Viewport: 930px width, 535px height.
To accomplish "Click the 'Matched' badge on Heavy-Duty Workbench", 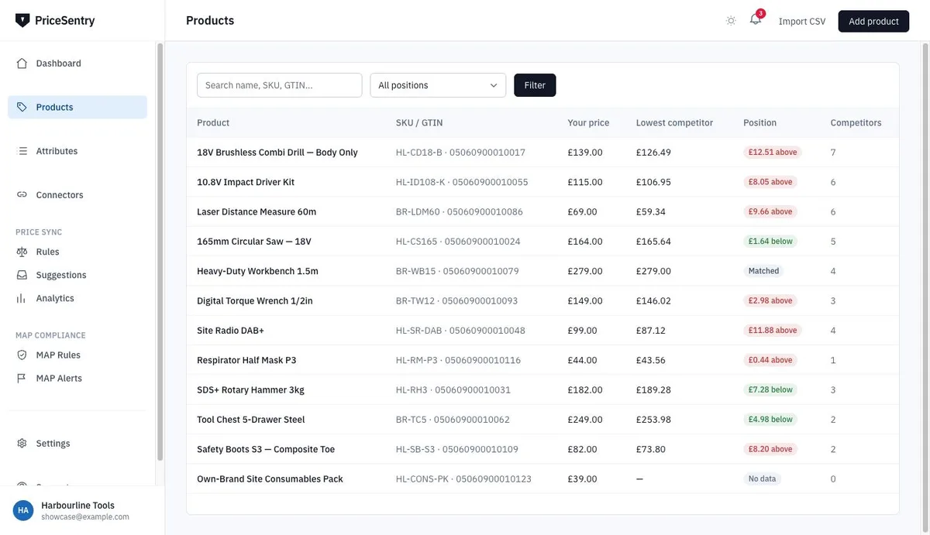I will [763, 271].
